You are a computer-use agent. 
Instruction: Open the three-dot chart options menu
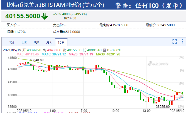pyautogui.click(x=181, y=41)
